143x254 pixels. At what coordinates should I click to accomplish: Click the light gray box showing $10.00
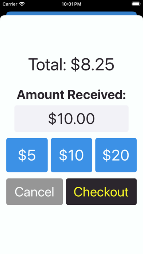coord(71,119)
